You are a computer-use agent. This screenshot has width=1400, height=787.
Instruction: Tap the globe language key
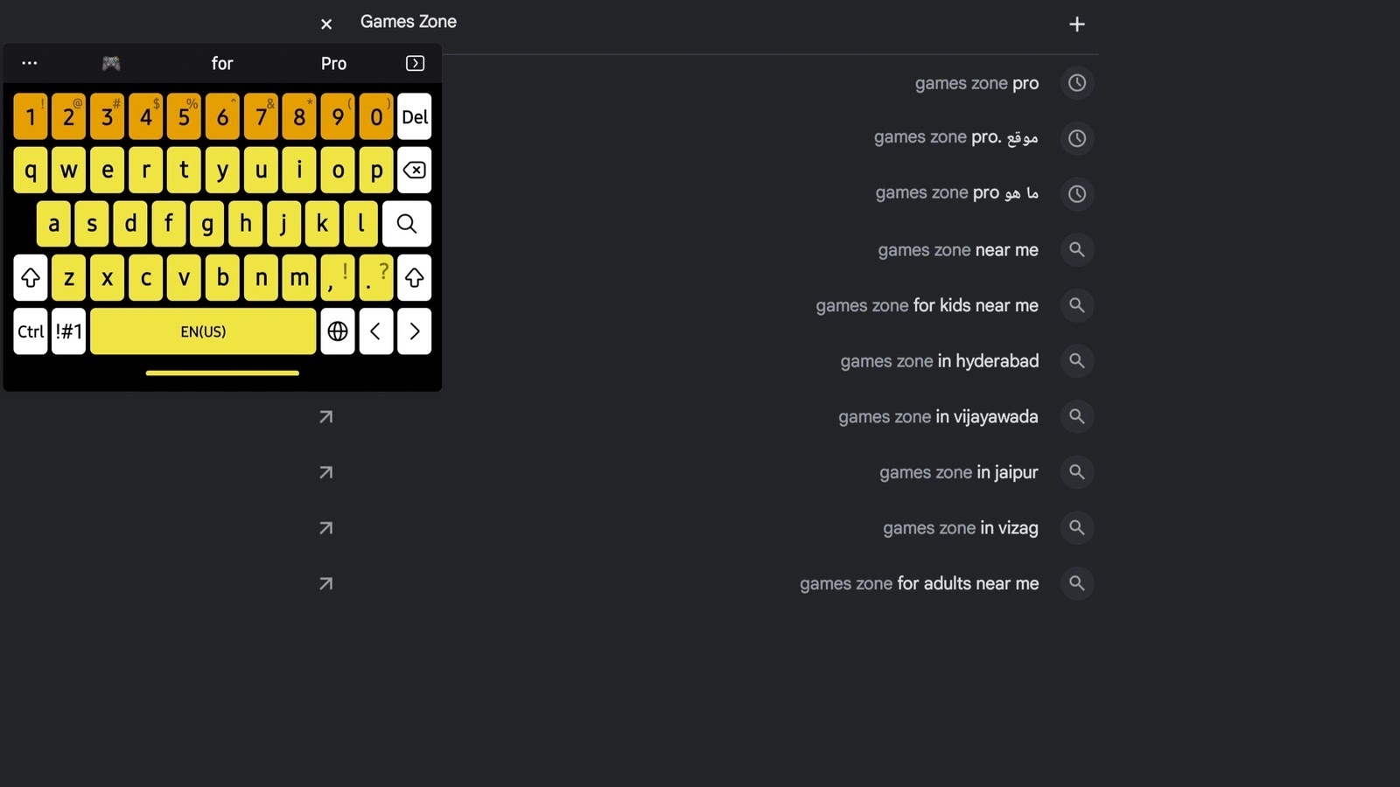338,331
